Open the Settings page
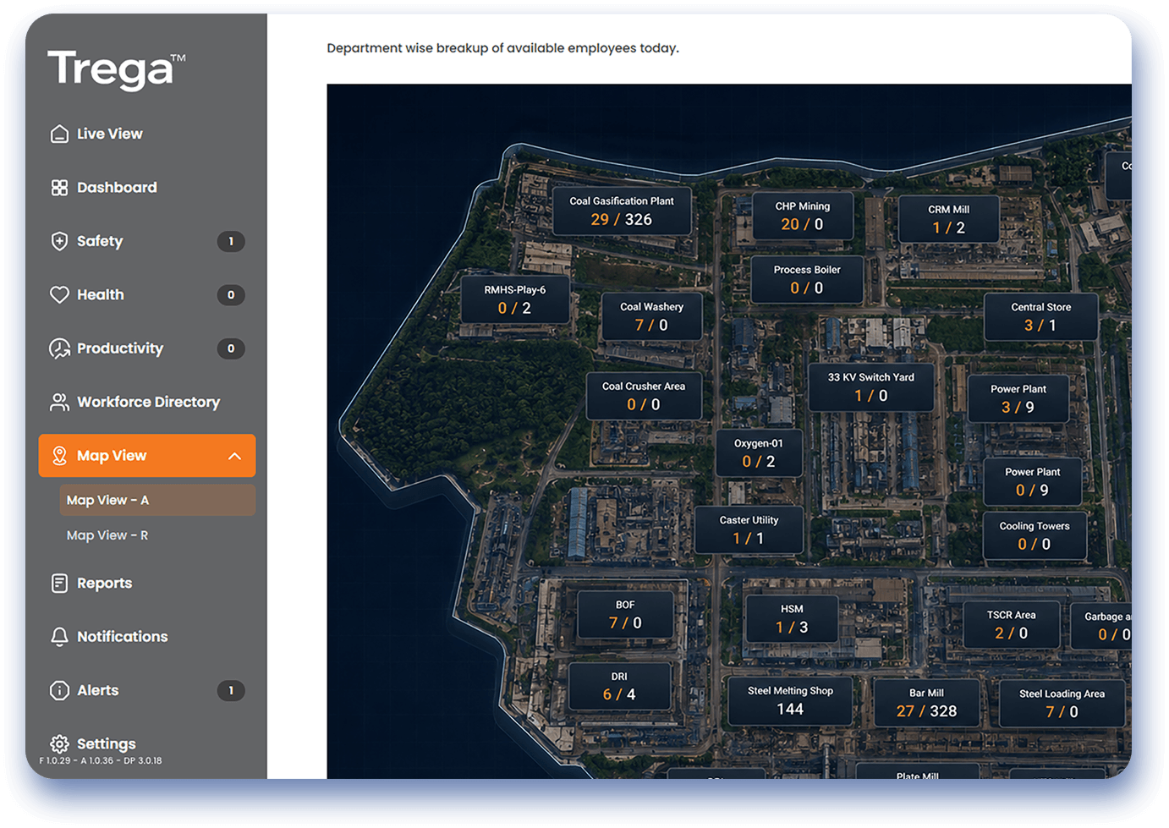Screen dimensions: 1169x828 tap(147, 744)
